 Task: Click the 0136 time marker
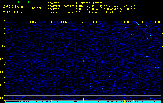pyautogui.click(x=95, y=22)
